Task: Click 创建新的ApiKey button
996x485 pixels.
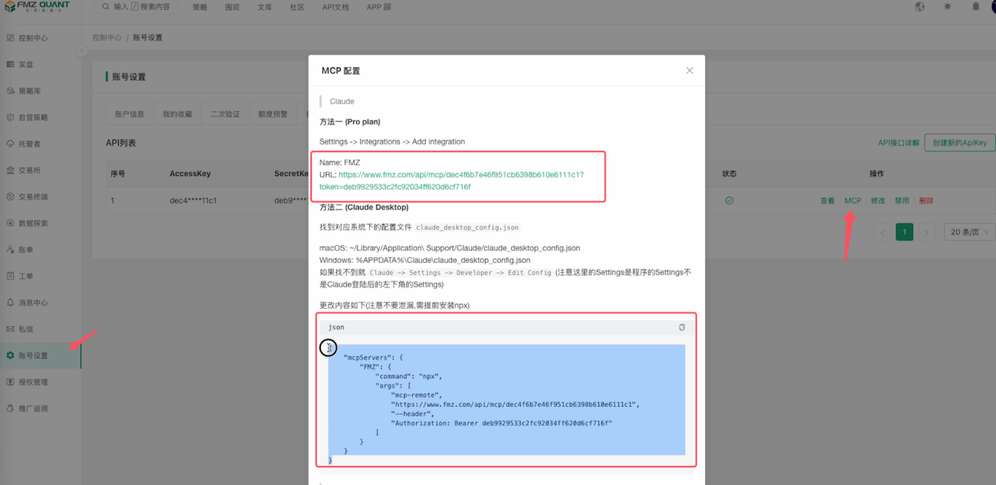Action: click(960, 143)
